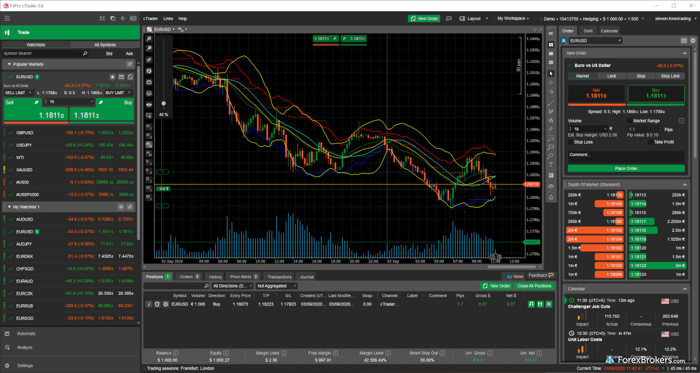
Task: Select the trend line drawing tool
Action: pos(551,103)
